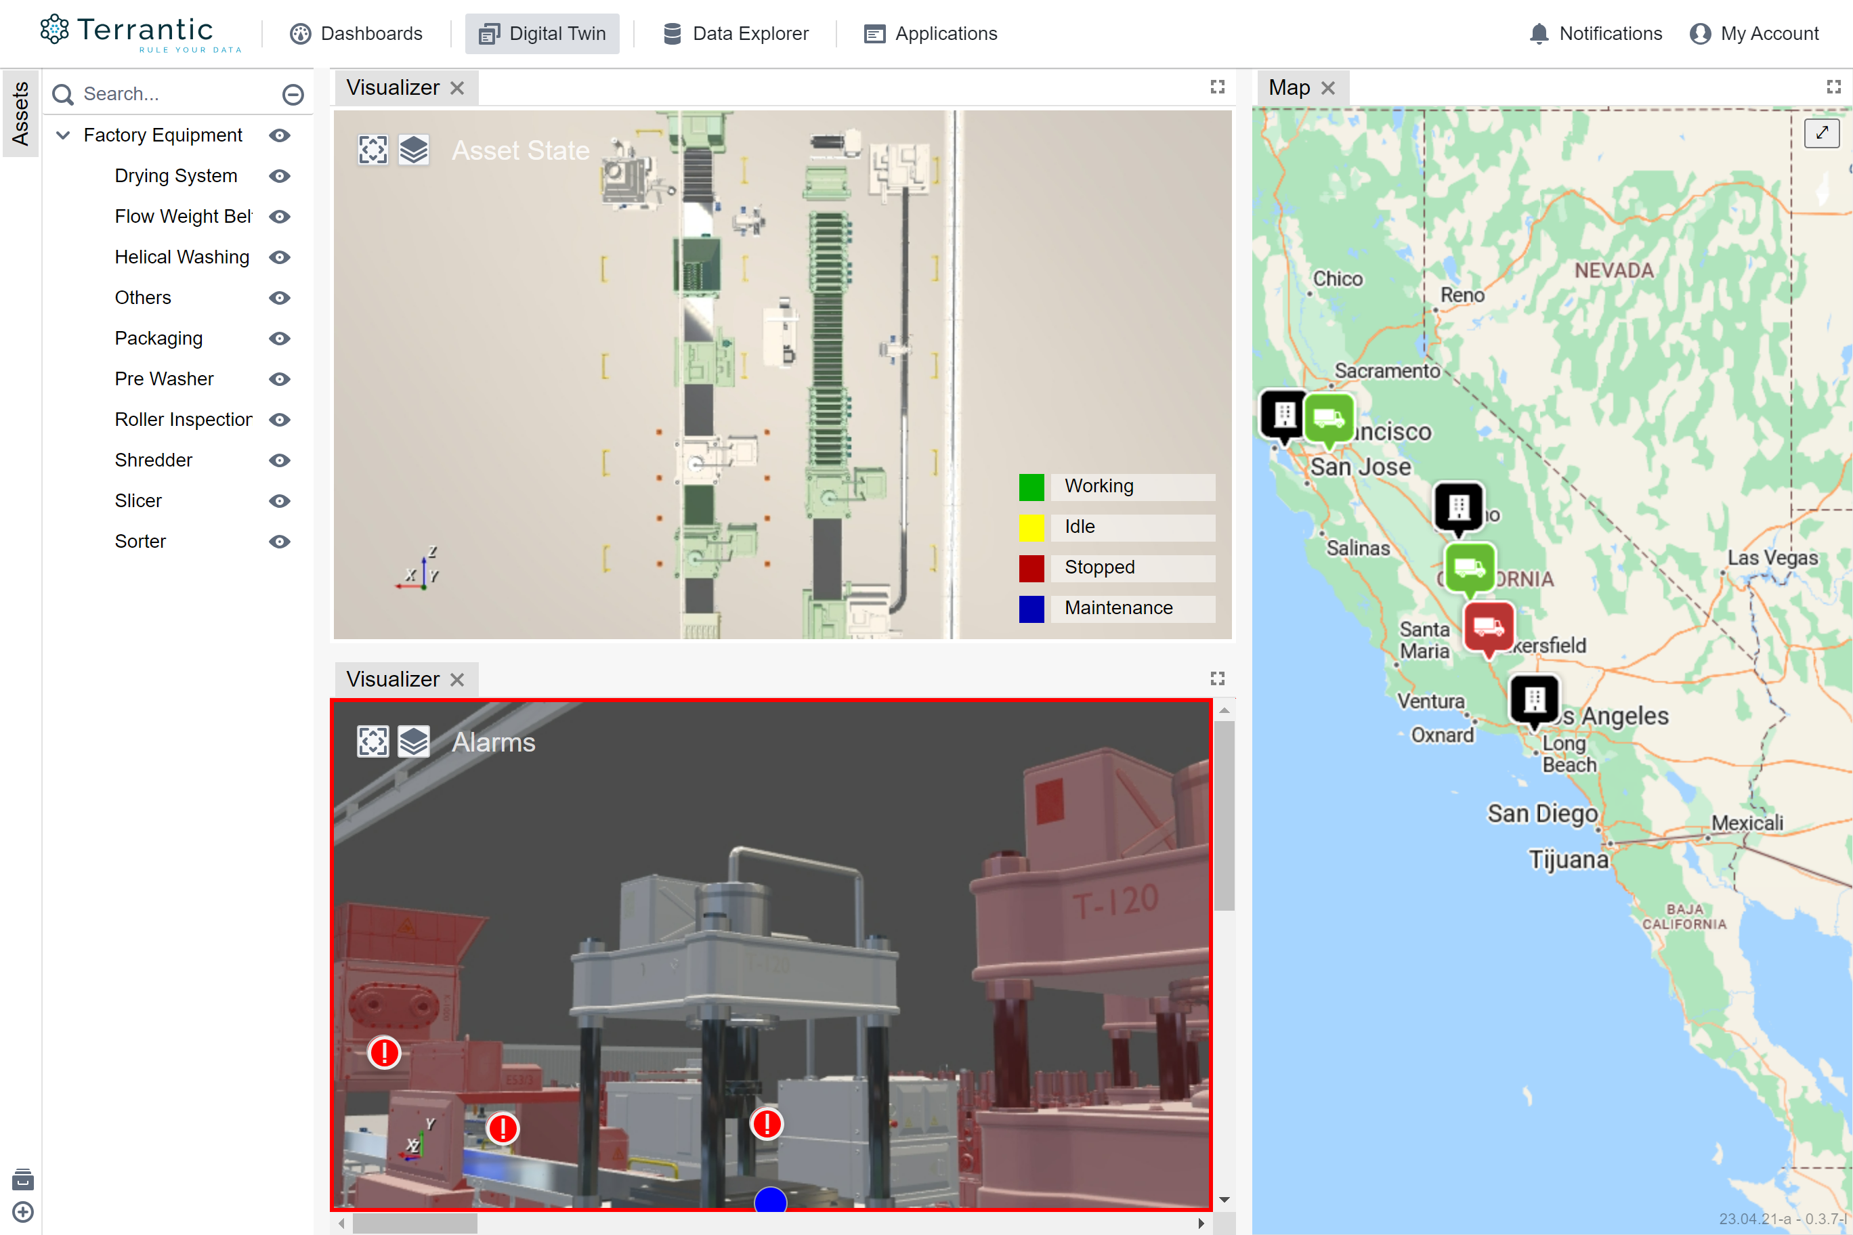
Task: Maximize the Alarms Visualizer panel
Action: click(1217, 678)
